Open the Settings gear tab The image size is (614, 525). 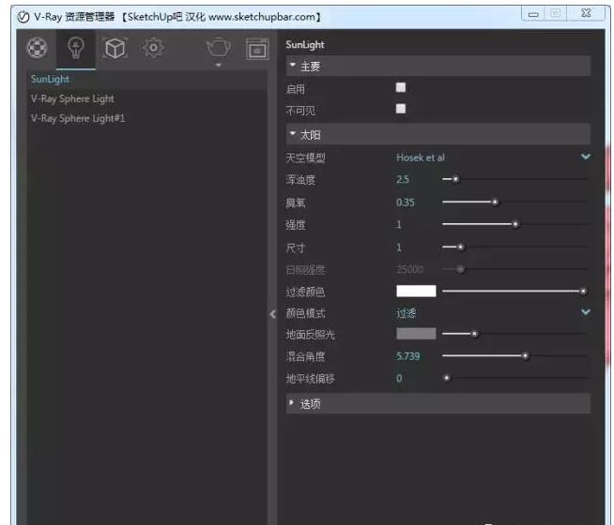[153, 48]
